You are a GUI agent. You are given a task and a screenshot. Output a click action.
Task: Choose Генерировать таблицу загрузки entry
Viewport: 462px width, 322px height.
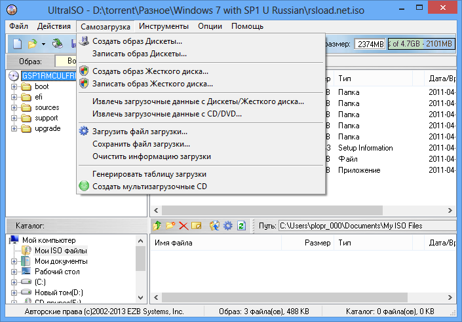(201, 174)
